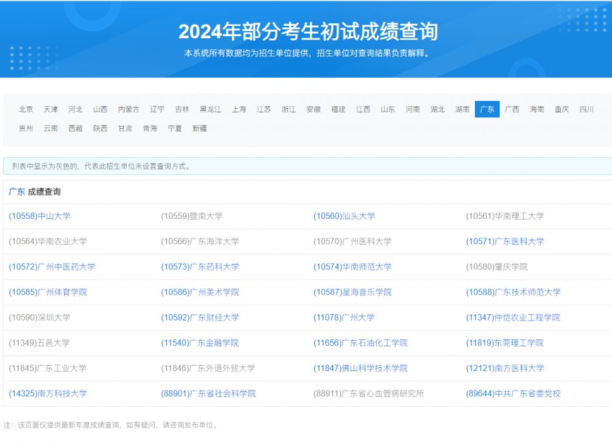Screen dimensions: 612x443
Task: Open (12121)南方医科大学 link
Action: [505, 369]
